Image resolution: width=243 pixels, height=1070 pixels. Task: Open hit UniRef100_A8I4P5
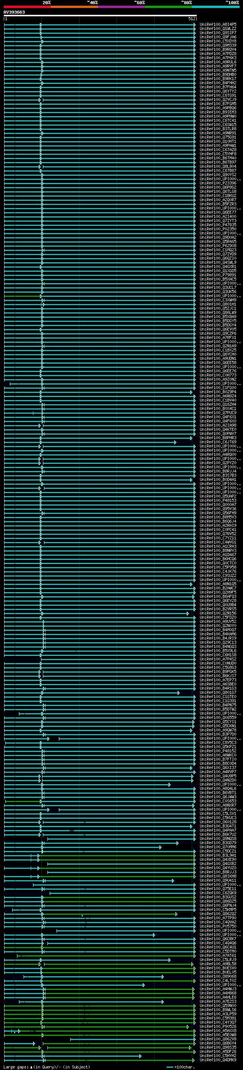click(218, 25)
